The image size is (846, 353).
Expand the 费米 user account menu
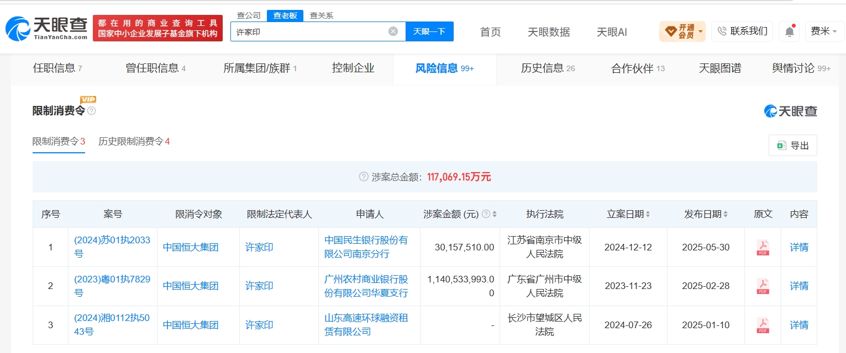coord(823,31)
